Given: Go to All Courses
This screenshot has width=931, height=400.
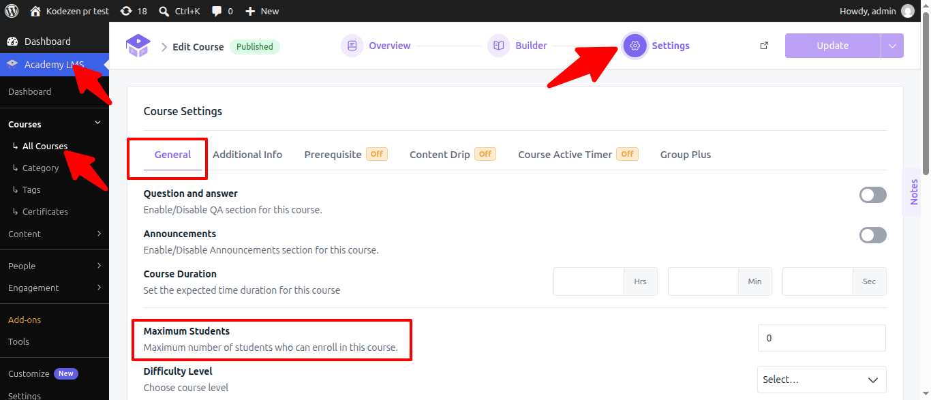Looking at the screenshot, I should pos(45,146).
